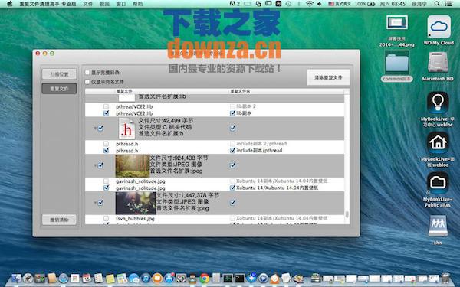Viewport: 460px width, 287px height.
Task: Check the unchecked pthread.h file checkbox
Action: (x=107, y=144)
